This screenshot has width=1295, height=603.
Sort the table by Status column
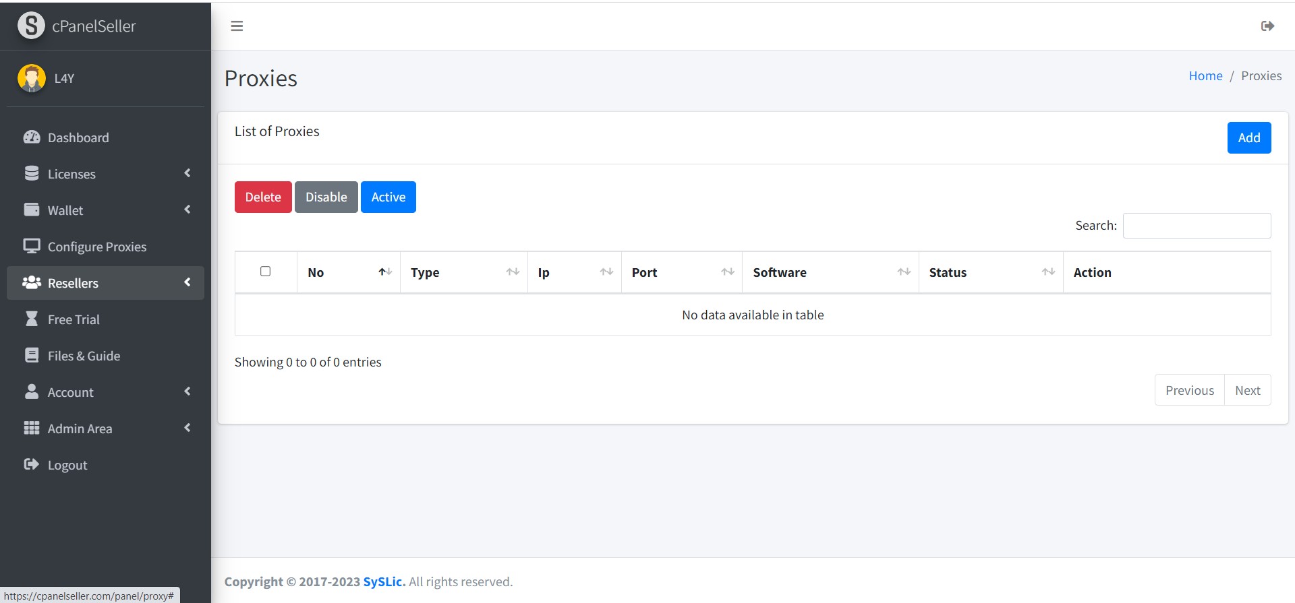990,272
